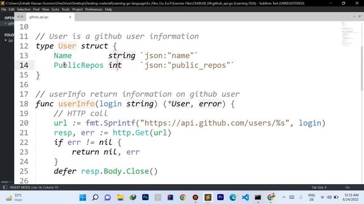
Task: Show hidden system tray icons
Action: [284, 197]
